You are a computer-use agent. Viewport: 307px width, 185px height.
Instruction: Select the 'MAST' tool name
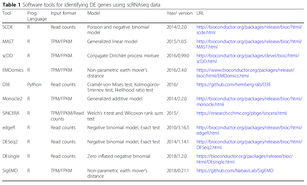pyautogui.click(x=8, y=41)
